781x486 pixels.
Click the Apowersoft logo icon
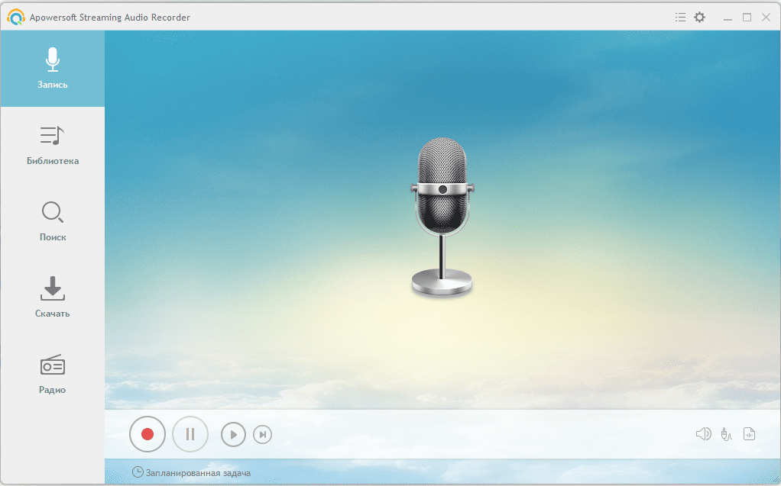tap(16, 17)
